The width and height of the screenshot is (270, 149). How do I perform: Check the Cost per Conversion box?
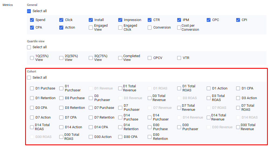point(179,27)
